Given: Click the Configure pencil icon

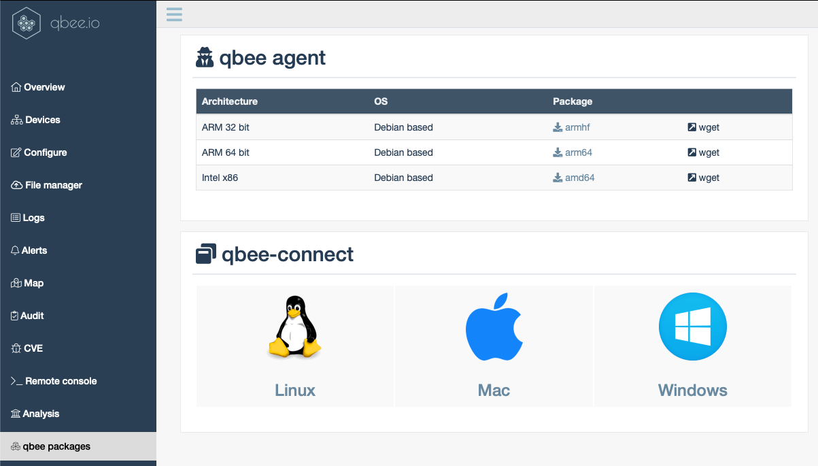Looking at the screenshot, I should coord(16,152).
